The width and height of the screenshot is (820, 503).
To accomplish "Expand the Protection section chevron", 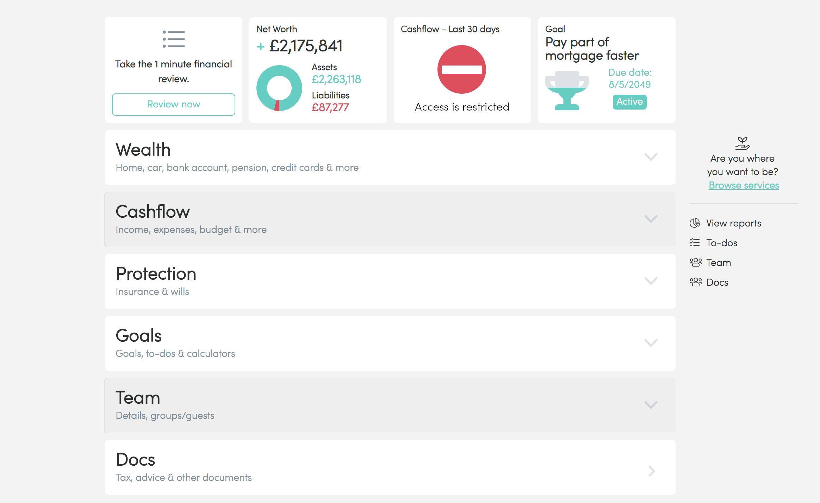I will point(651,281).
